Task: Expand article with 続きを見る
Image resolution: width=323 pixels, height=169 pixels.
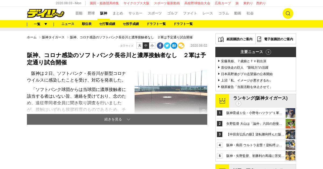Action: tap(117, 119)
